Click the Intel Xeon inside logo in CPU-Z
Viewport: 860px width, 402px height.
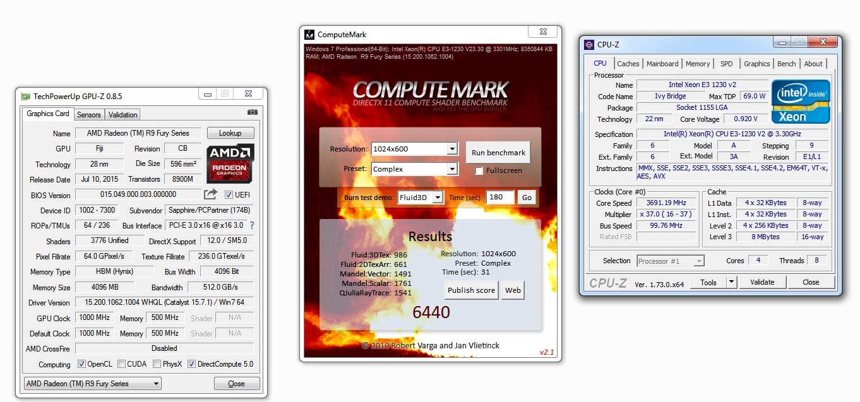click(x=801, y=101)
